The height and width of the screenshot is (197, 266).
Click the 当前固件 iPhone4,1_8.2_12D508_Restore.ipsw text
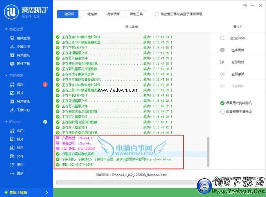tap(131, 175)
